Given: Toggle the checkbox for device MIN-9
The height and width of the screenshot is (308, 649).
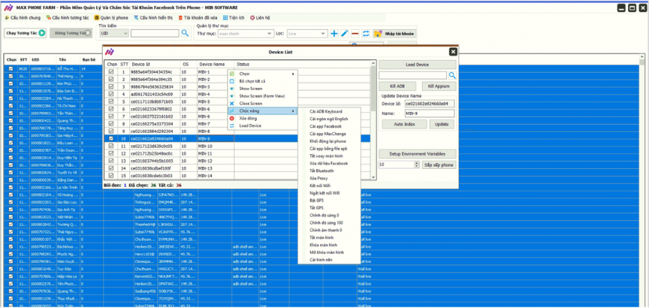Looking at the screenshot, I should (111, 139).
